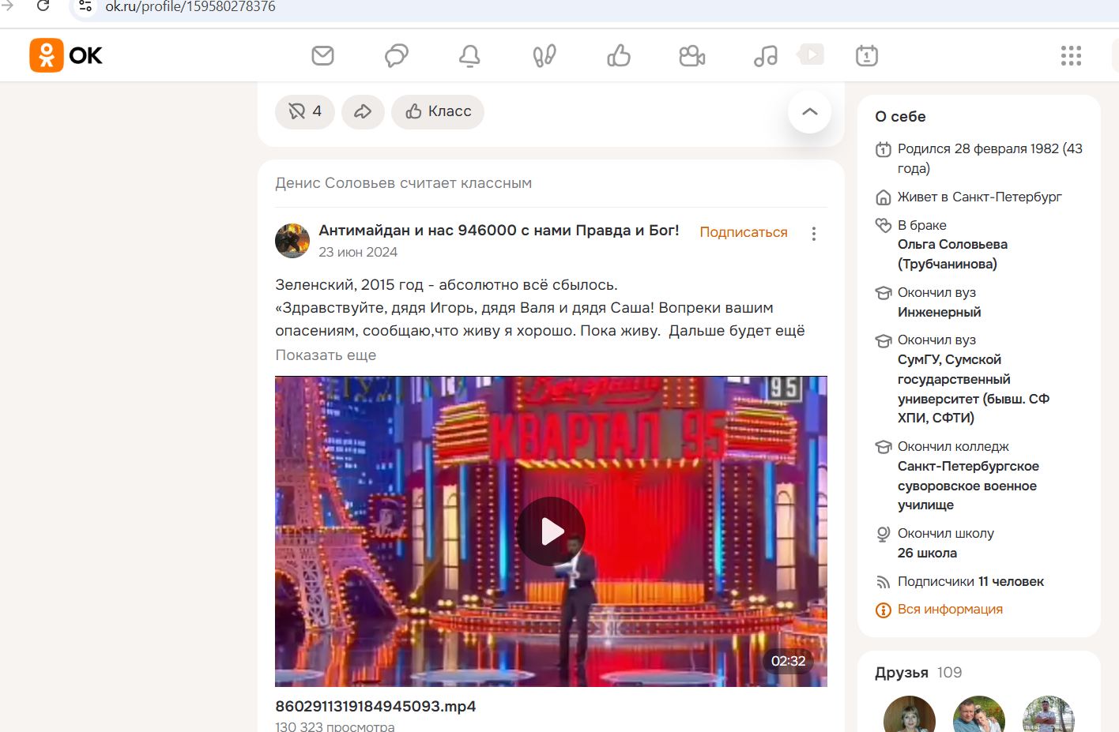Click the hearts icon beside В браке
Image resolution: width=1119 pixels, height=732 pixels.
coord(884,225)
